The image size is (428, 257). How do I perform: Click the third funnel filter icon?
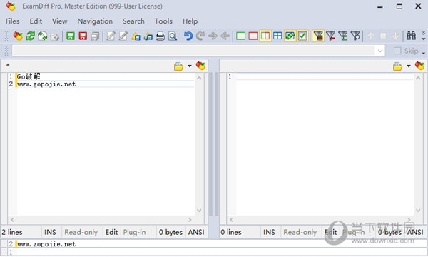(x=343, y=36)
